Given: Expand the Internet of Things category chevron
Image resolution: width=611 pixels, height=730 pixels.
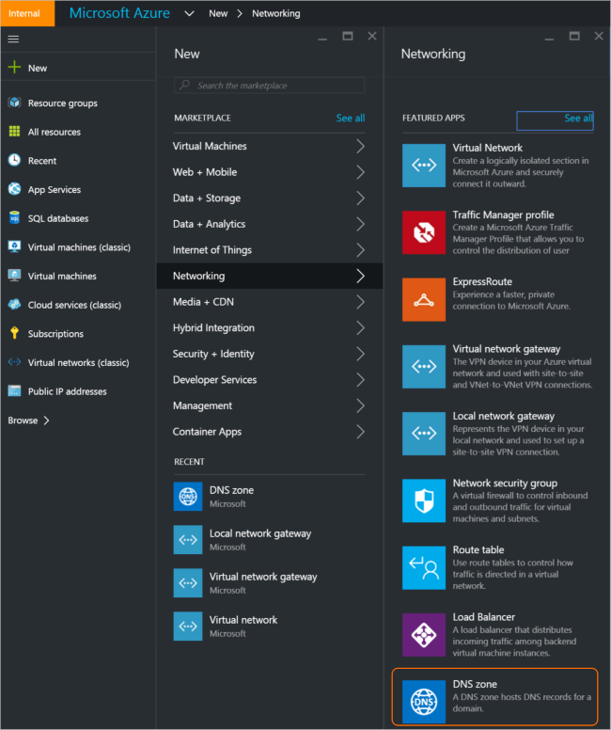Looking at the screenshot, I should click(x=361, y=250).
